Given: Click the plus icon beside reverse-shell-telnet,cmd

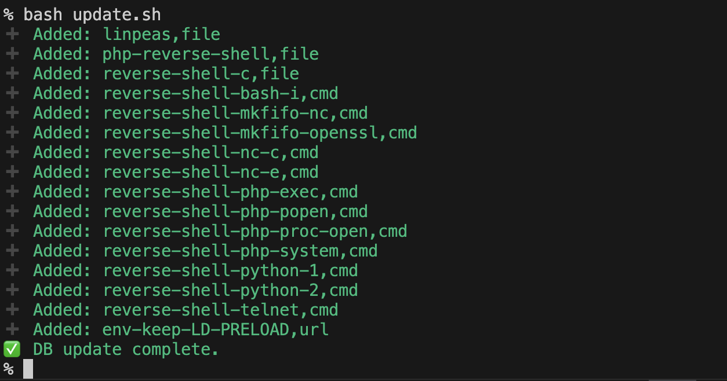Looking at the screenshot, I should 12,310.
